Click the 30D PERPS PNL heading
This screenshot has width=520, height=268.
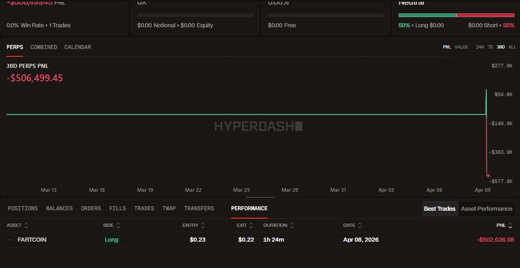point(28,66)
